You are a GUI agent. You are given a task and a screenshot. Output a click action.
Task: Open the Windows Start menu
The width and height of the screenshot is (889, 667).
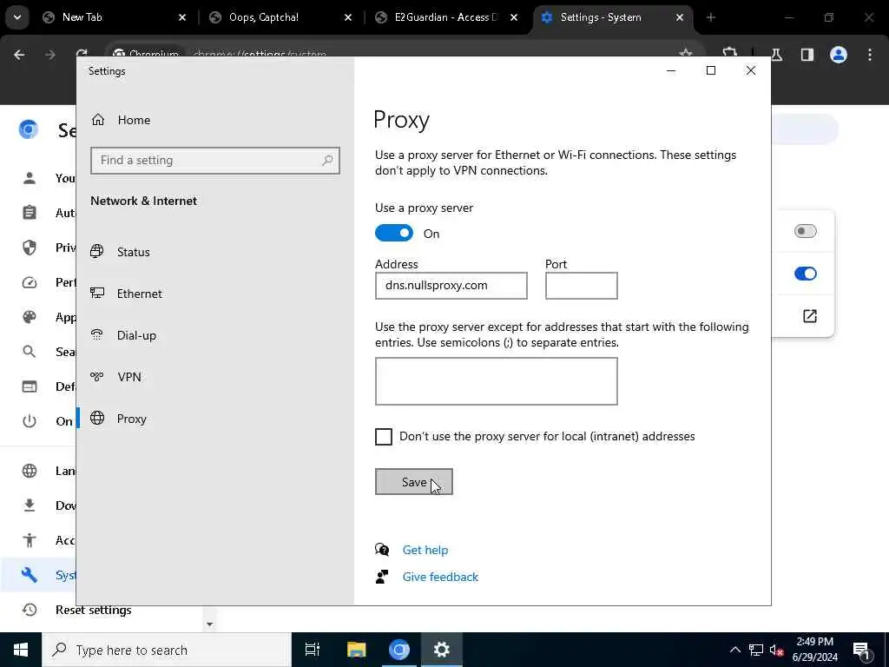click(x=21, y=650)
